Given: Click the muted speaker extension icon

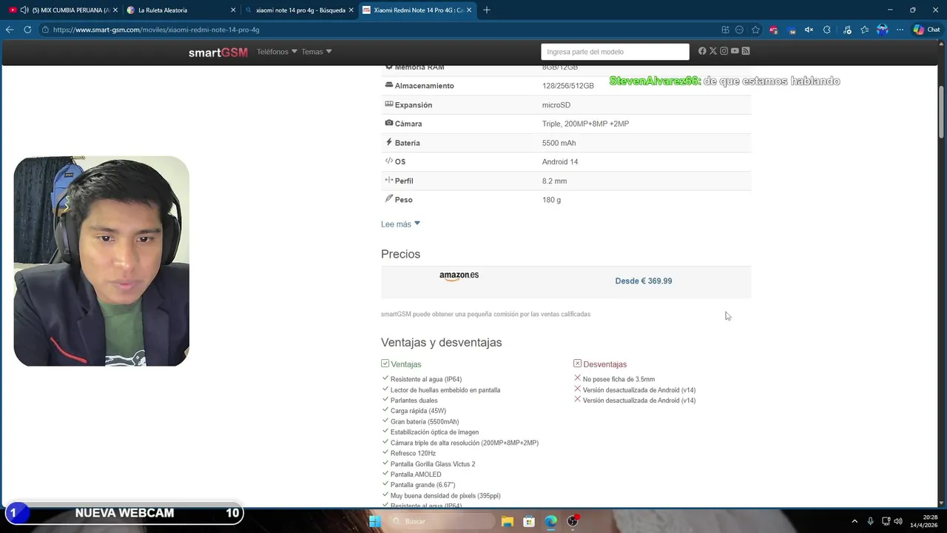Looking at the screenshot, I should [809, 30].
